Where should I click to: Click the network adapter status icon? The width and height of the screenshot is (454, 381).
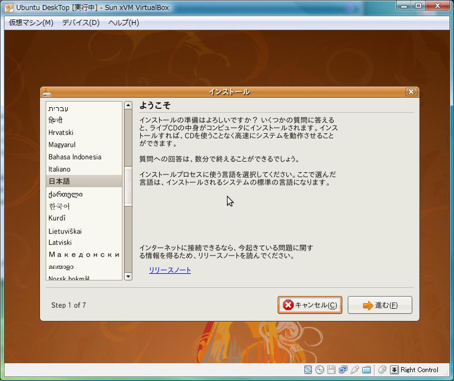point(343,369)
